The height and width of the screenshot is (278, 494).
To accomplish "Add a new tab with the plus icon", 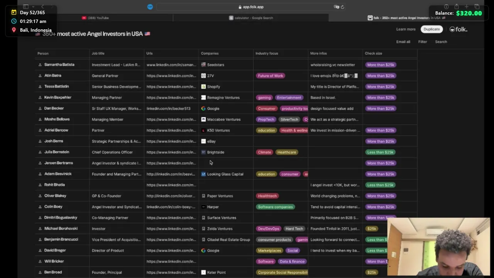I will pyautogui.click(x=467, y=7).
